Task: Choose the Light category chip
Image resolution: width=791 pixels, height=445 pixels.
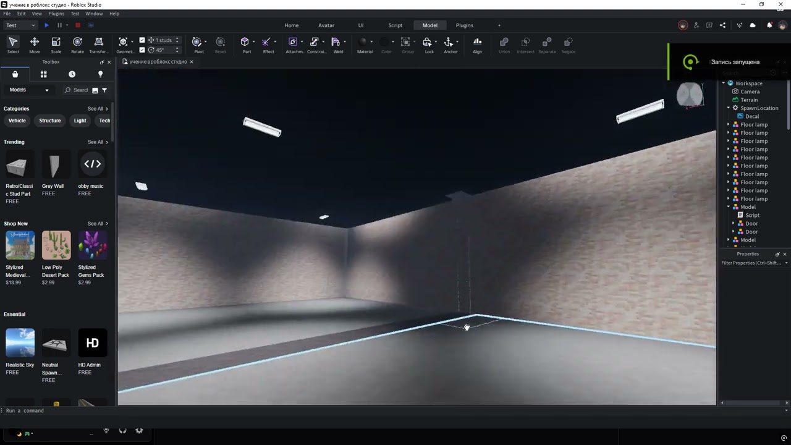Action: click(80, 121)
